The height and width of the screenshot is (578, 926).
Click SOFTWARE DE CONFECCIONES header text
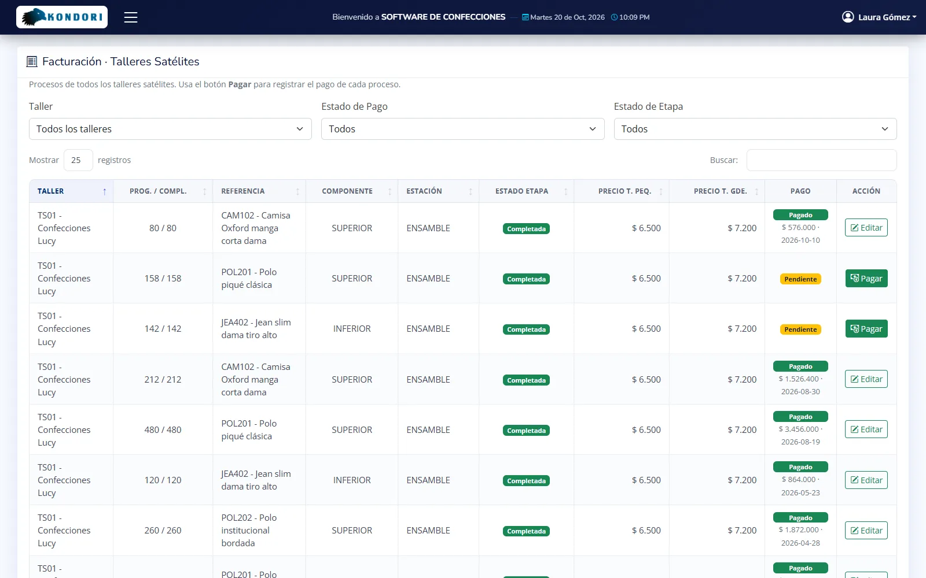point(443,17)
